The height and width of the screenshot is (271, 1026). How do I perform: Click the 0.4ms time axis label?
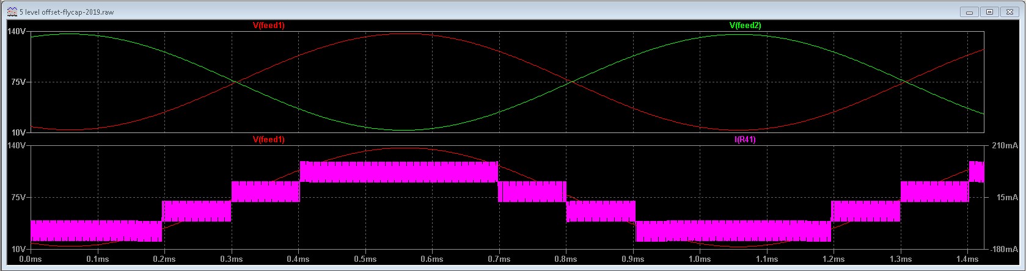point(298,259)
